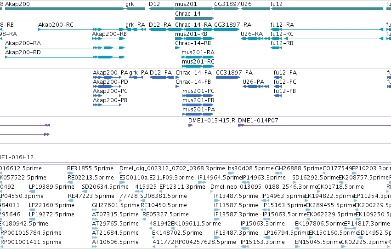
Task: Click the U26-PA label
Action: point(253,82)
